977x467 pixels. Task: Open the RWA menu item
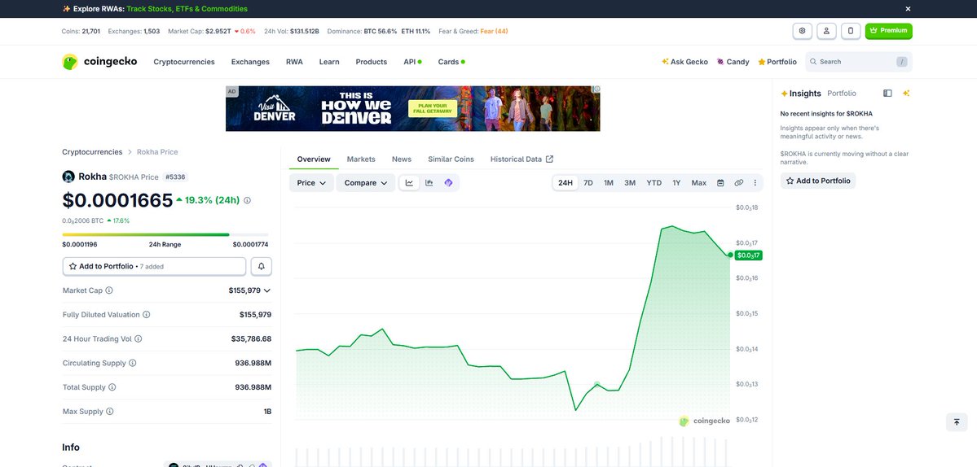pyautogui.click(x=294, y=62)
